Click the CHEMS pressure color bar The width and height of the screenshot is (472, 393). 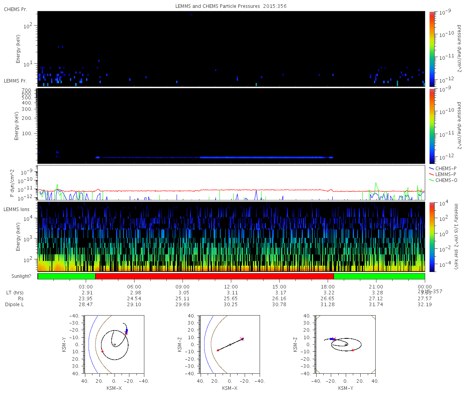[432, 48]
